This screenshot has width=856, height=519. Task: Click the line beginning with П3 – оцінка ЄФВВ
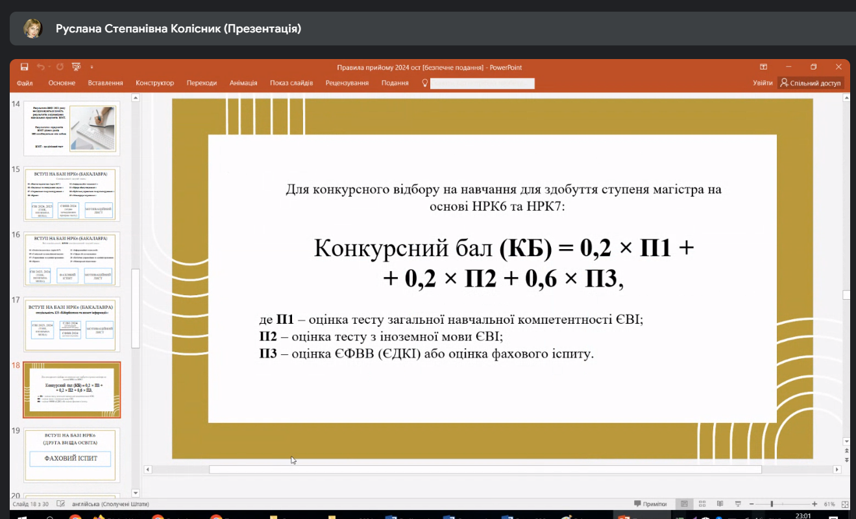coord(426,354)
